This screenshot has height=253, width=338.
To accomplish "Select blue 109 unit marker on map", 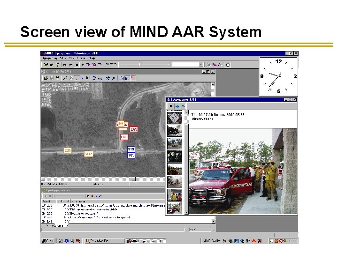I will coord(131,155).
